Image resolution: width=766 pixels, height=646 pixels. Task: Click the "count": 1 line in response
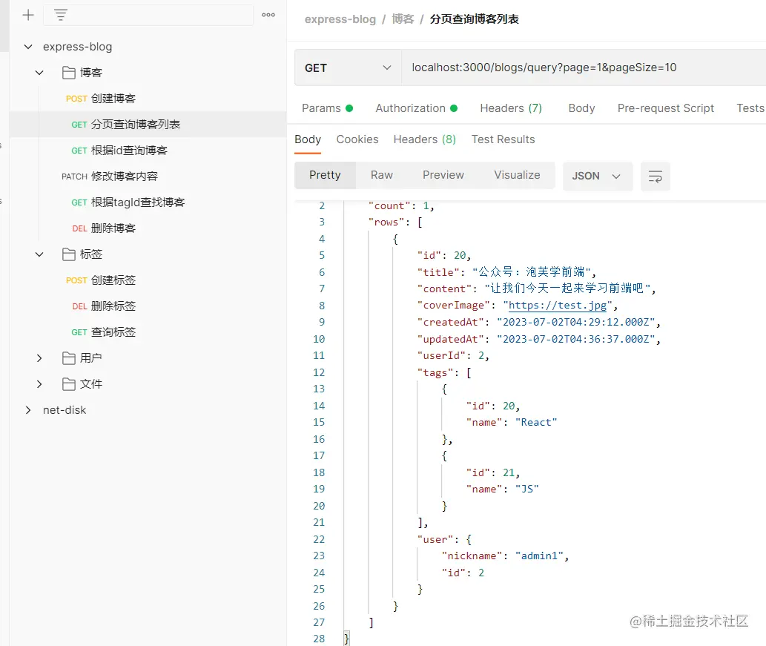click(401, 205)
